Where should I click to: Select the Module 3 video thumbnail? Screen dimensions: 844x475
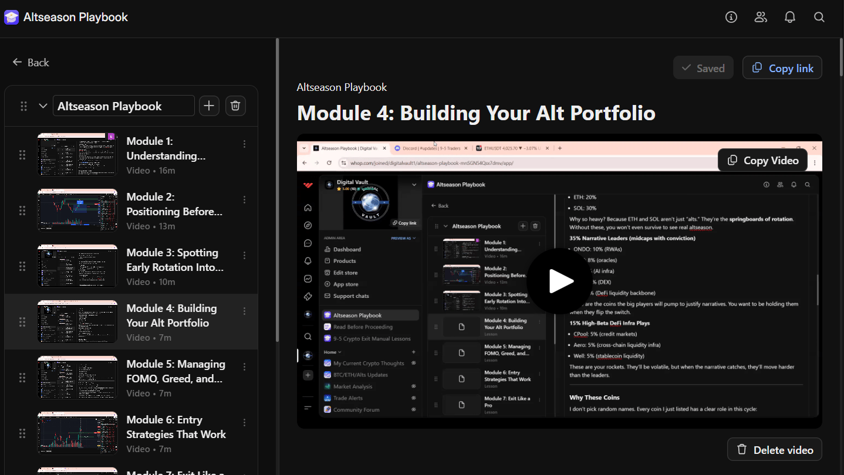click(x=77, y=266)
